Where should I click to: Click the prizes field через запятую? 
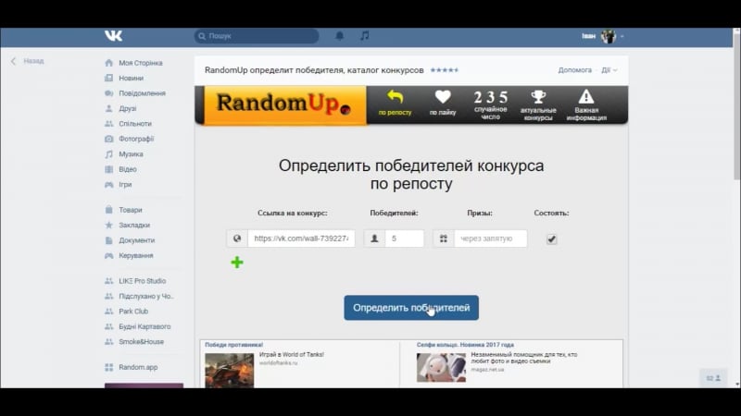click(491, 239)
